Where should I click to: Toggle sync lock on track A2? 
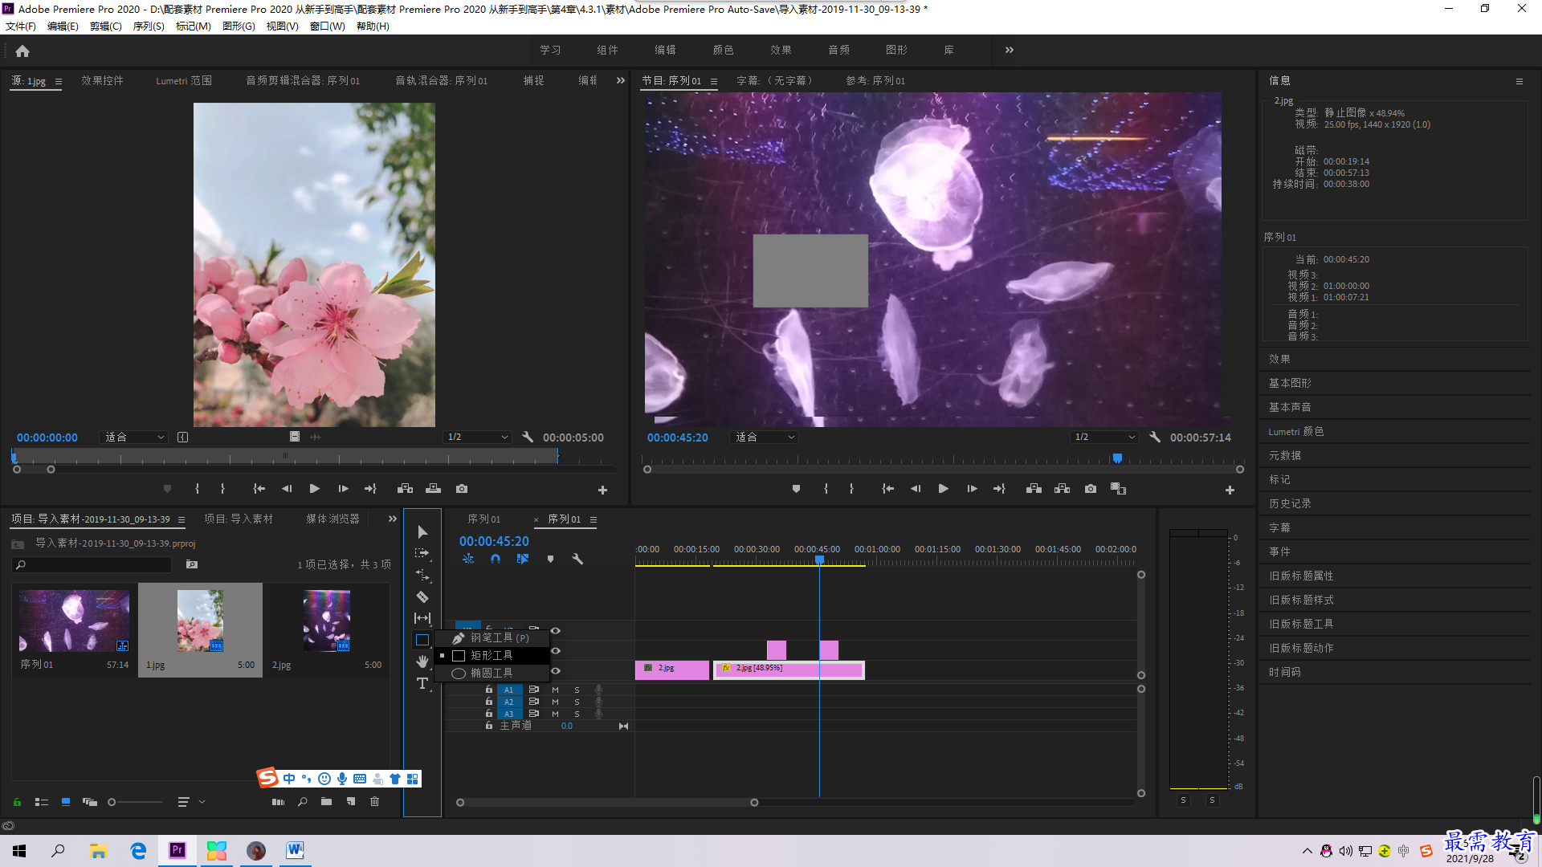pos(534,702)
